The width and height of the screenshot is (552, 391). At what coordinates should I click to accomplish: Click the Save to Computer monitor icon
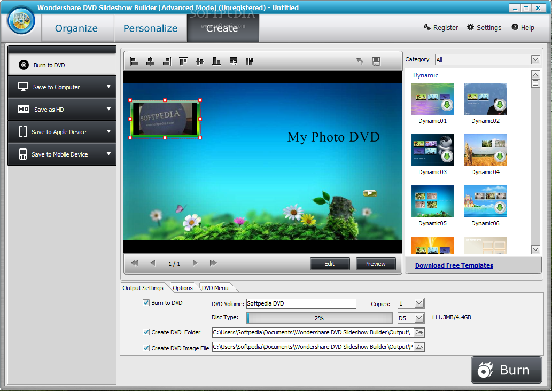click(23, 87)
